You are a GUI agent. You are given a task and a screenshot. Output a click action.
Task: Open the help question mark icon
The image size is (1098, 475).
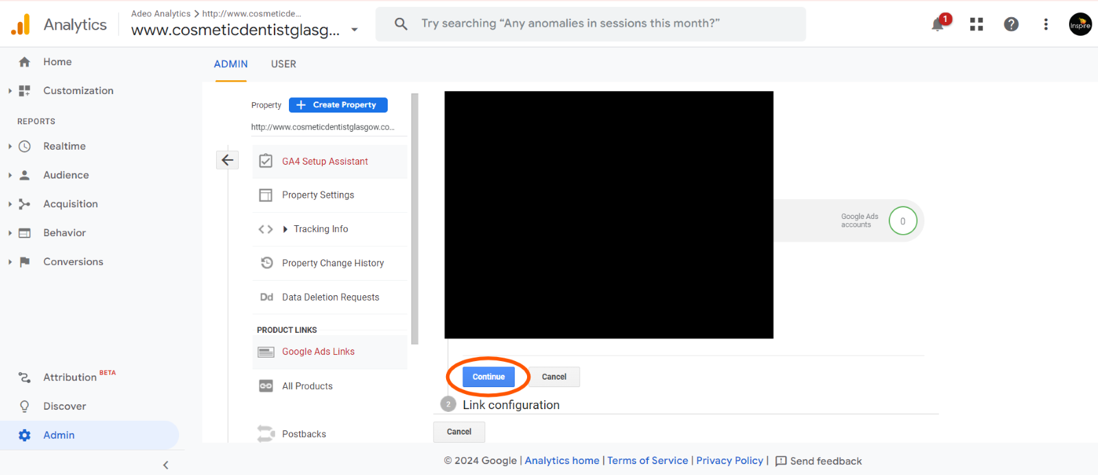(1011, 25)
